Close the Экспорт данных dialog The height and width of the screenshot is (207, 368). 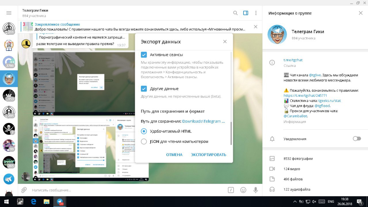pyautogui.click(x=225, y=41)
